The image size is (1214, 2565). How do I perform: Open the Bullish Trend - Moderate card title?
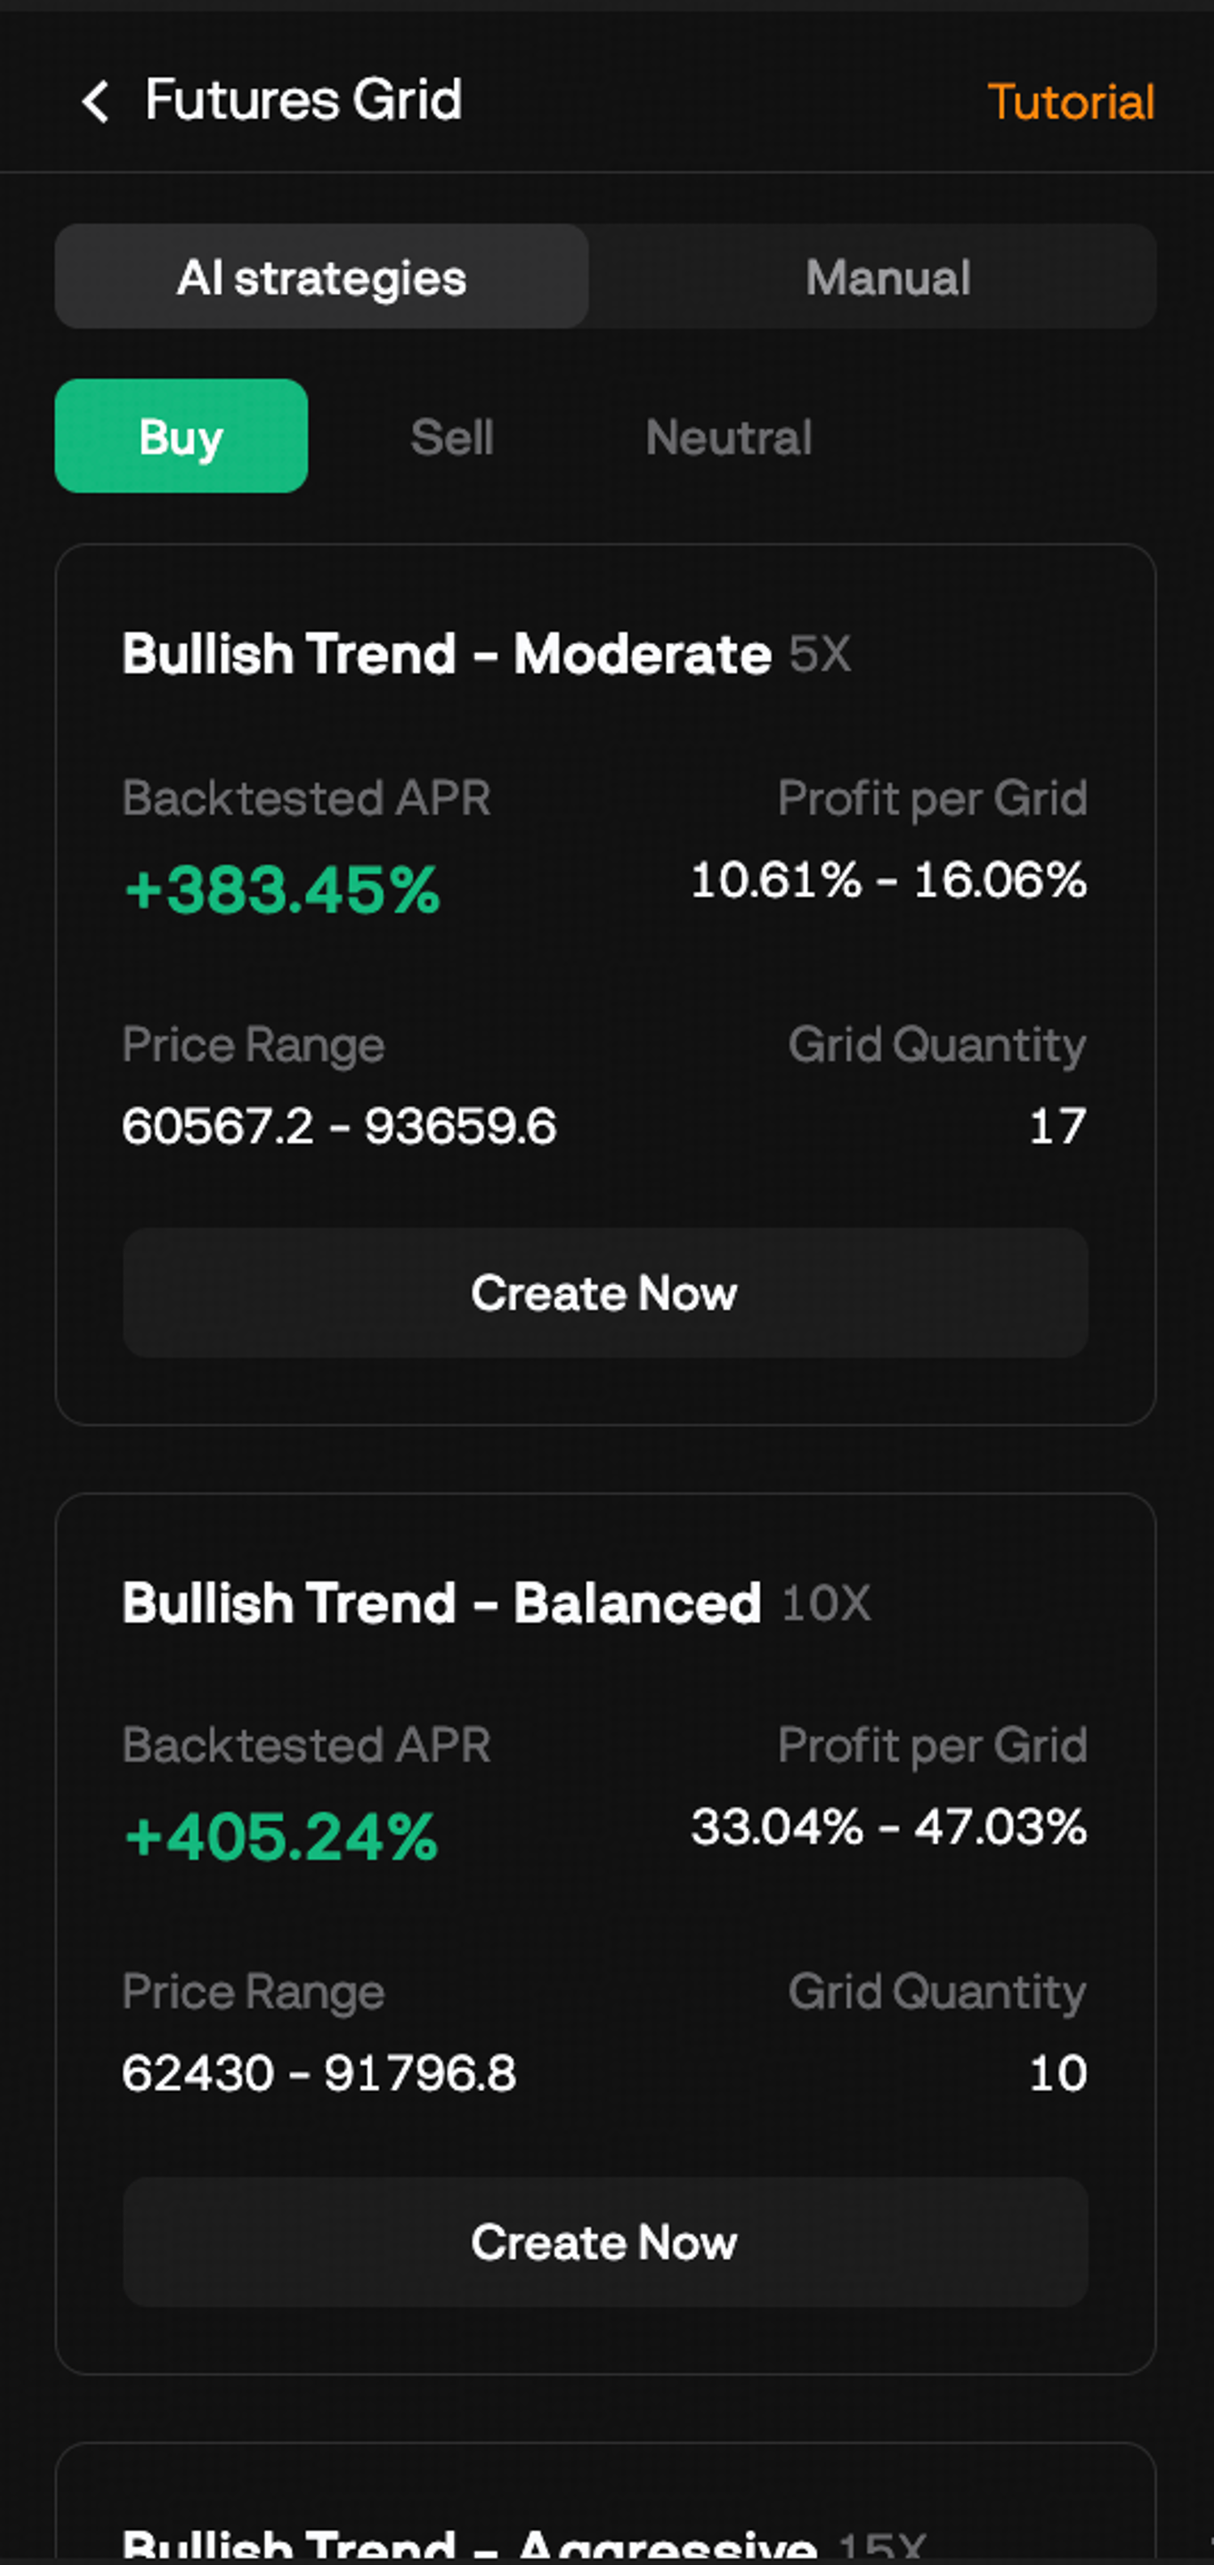coord(446,654)
